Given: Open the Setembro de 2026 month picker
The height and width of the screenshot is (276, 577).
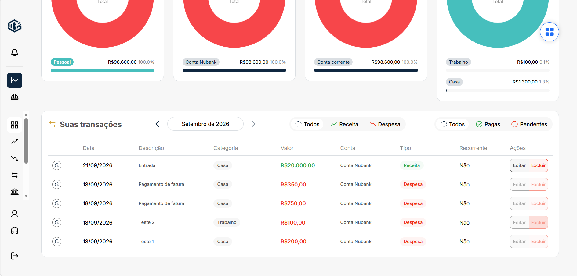Looking at the screenshot, I should (x=205, y=124).
